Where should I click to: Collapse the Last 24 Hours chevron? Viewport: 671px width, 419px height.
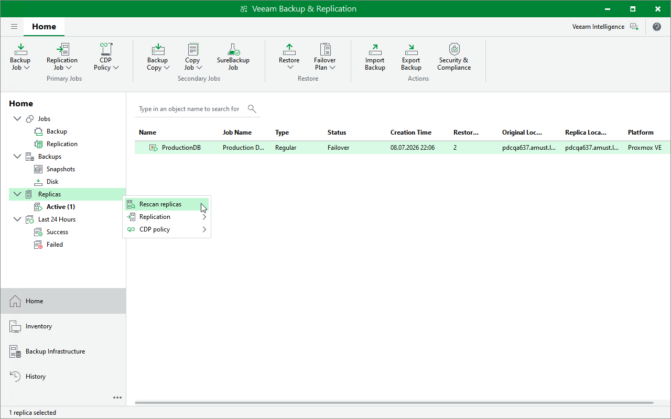click(x=17, y=219)
